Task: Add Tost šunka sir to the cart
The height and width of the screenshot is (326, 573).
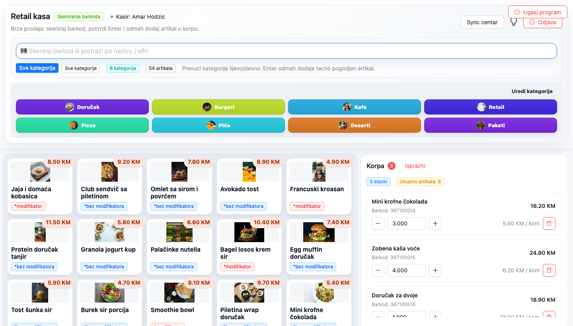Action: 40,302
